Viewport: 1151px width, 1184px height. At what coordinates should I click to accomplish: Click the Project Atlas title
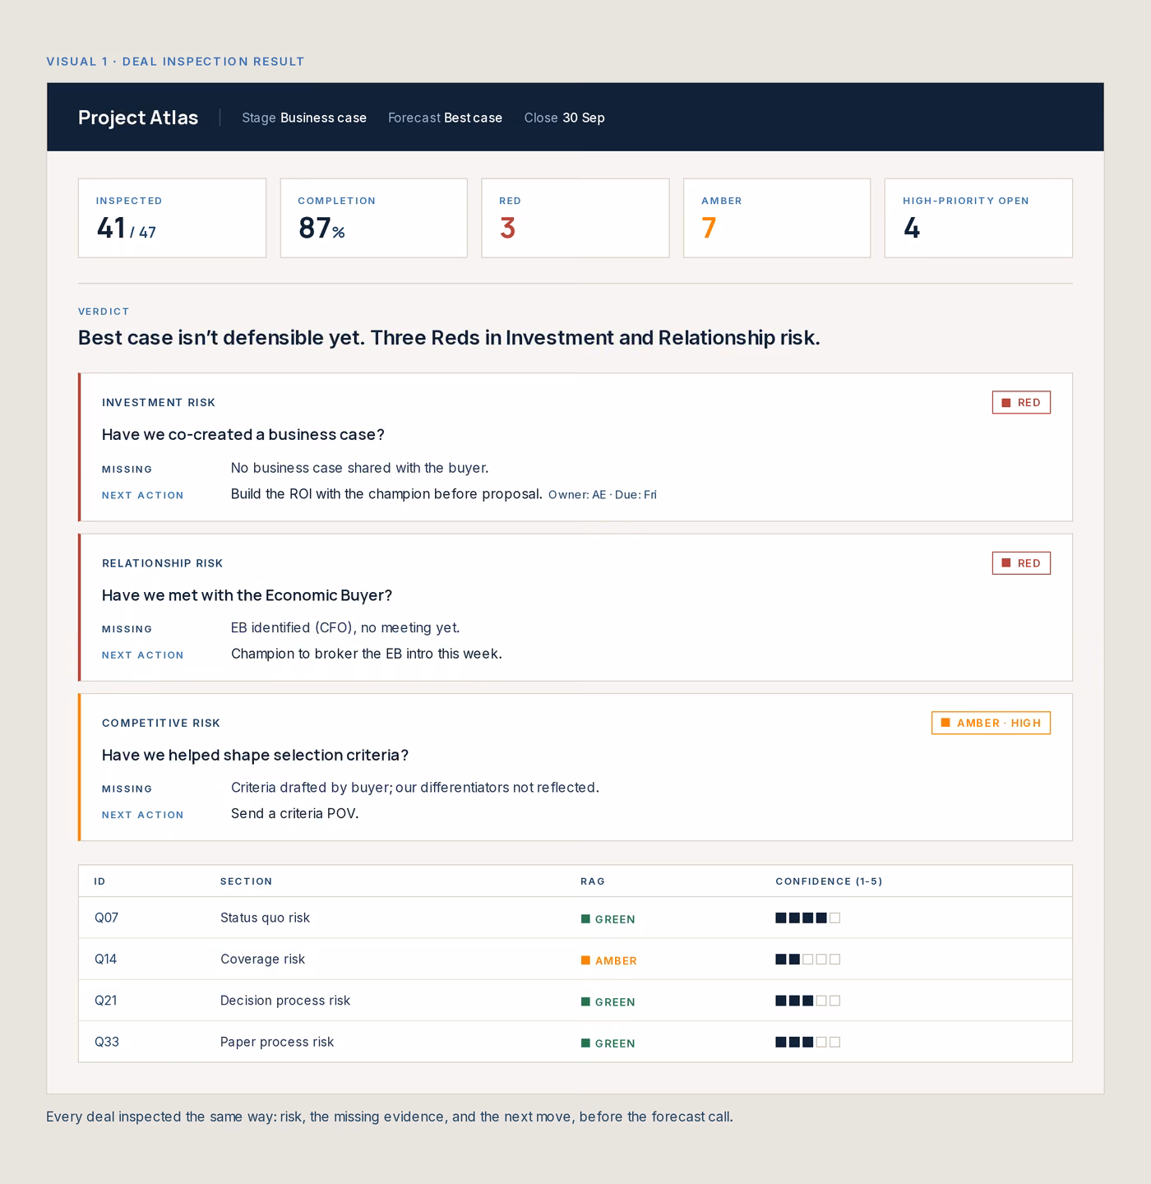click(x=138, y=118)
